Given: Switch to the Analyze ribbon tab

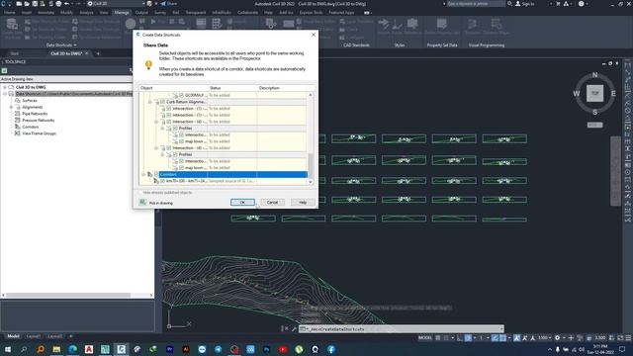Looking at the screenshot, I should [x=86, y=13].
